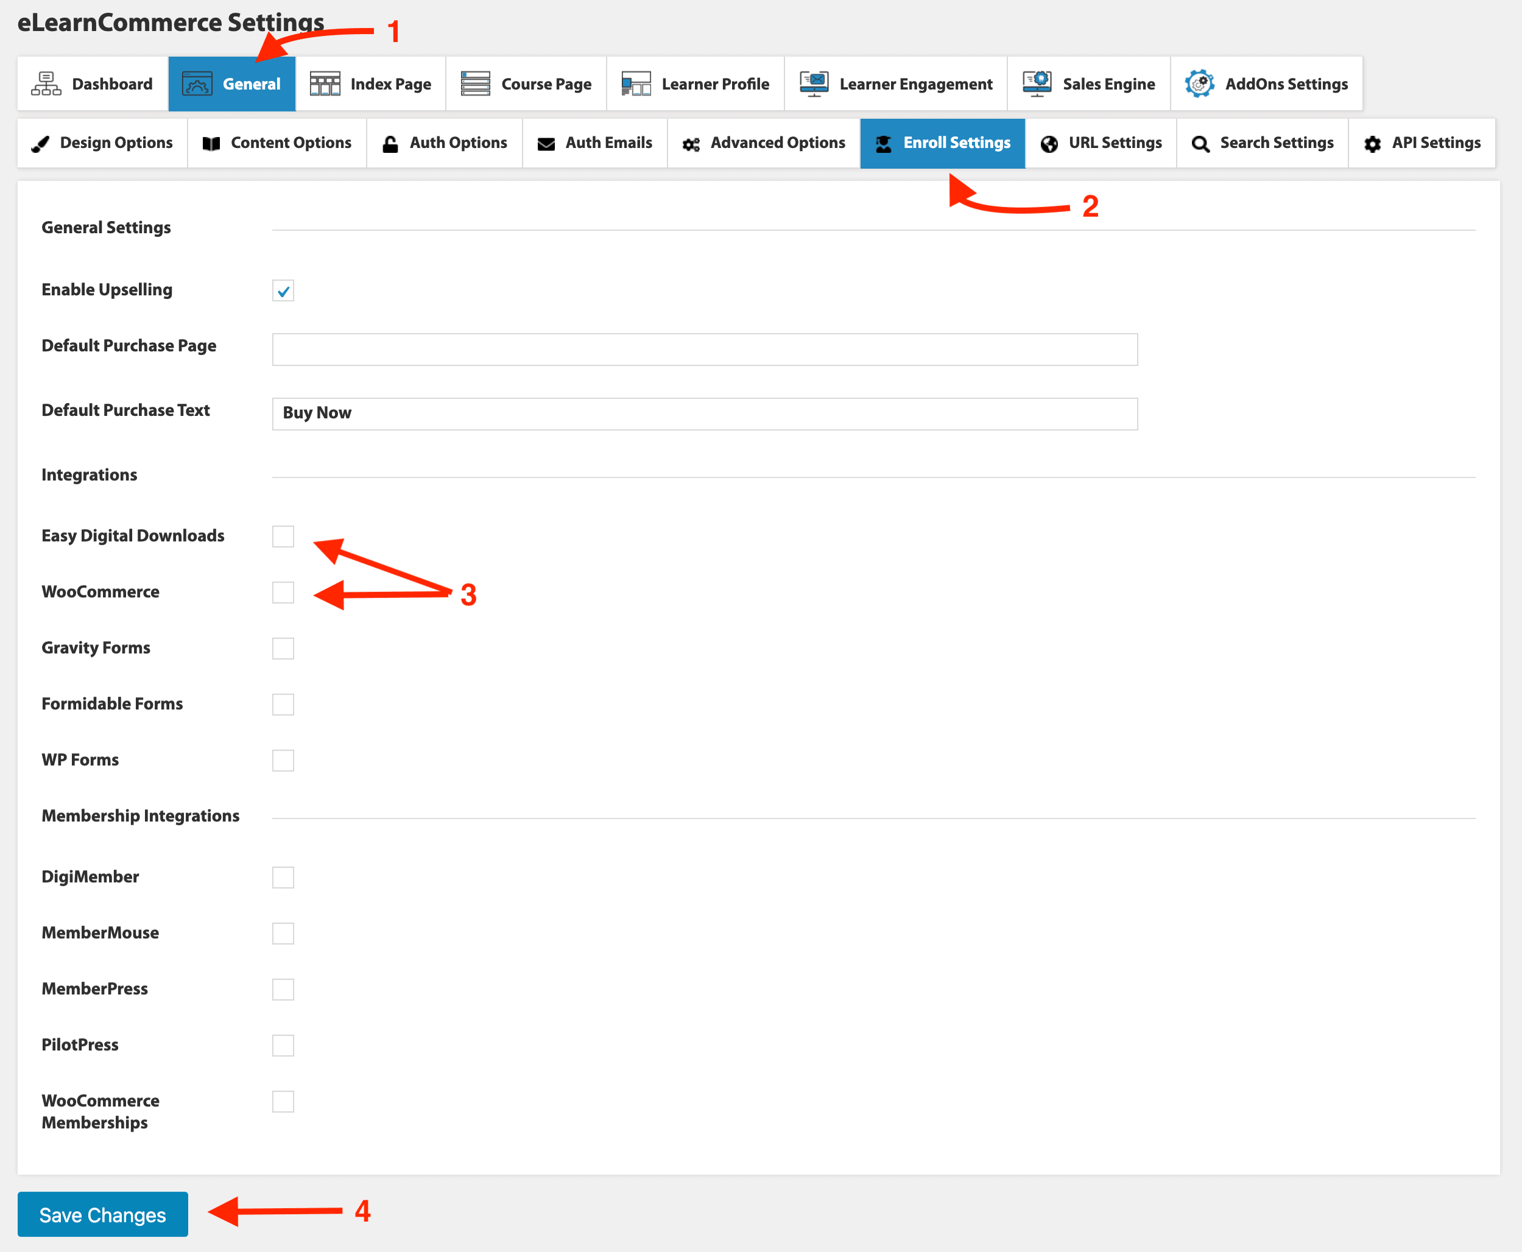Tick the MemberPress checkbox
Screen dimensions: 1522x1252
pyautogui.click(x=283, y=990)
